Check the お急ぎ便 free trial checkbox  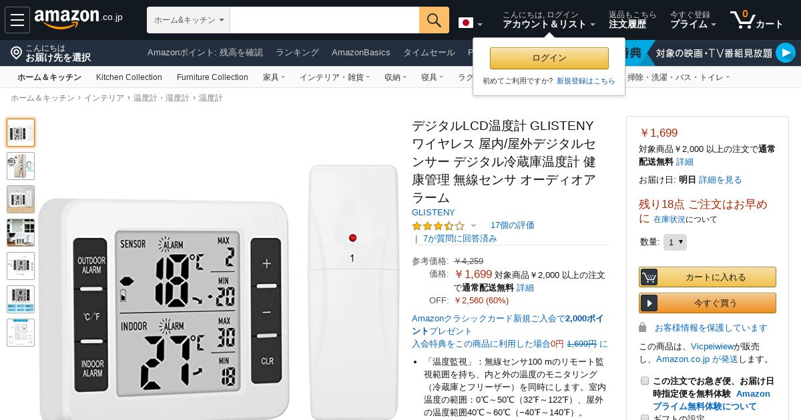[645, 381]
